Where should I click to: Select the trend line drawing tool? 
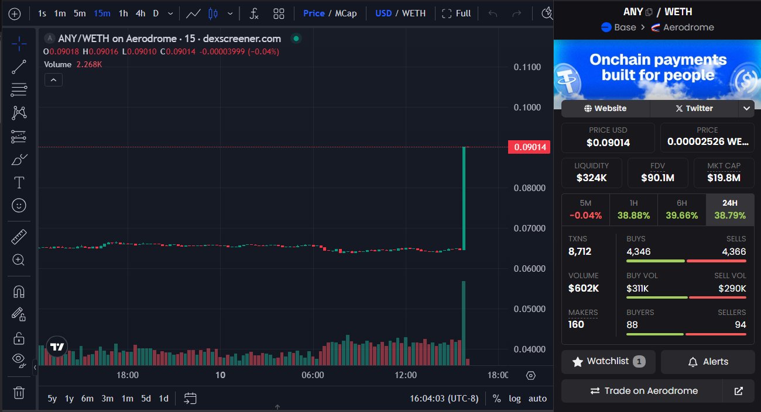click(19, 67)
